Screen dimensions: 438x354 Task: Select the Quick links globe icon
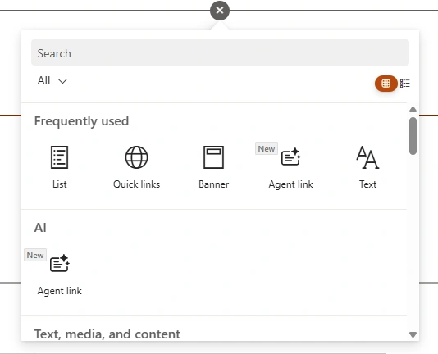click(136, 157)
